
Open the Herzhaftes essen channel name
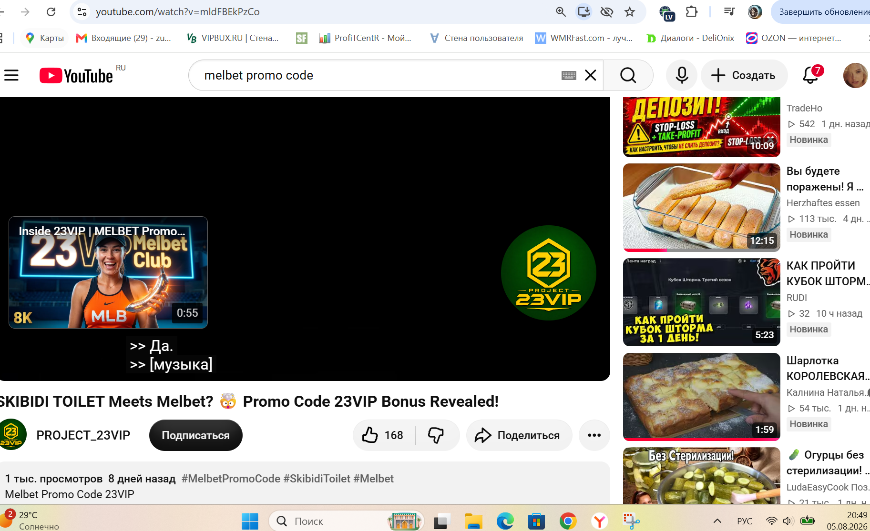[x=823, y=203]
